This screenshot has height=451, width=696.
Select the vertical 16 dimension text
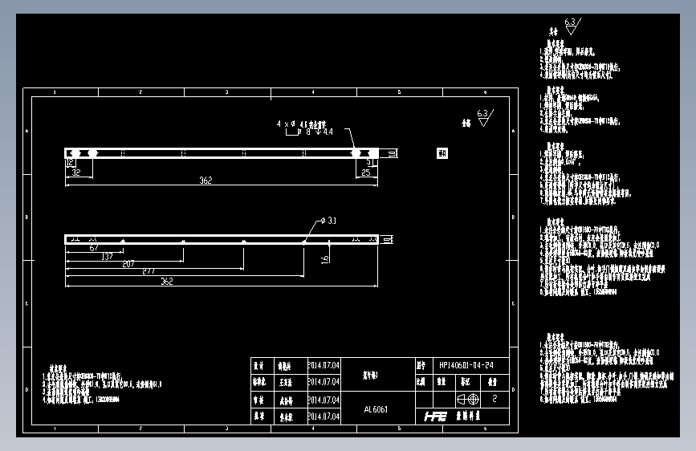(325, 259)
